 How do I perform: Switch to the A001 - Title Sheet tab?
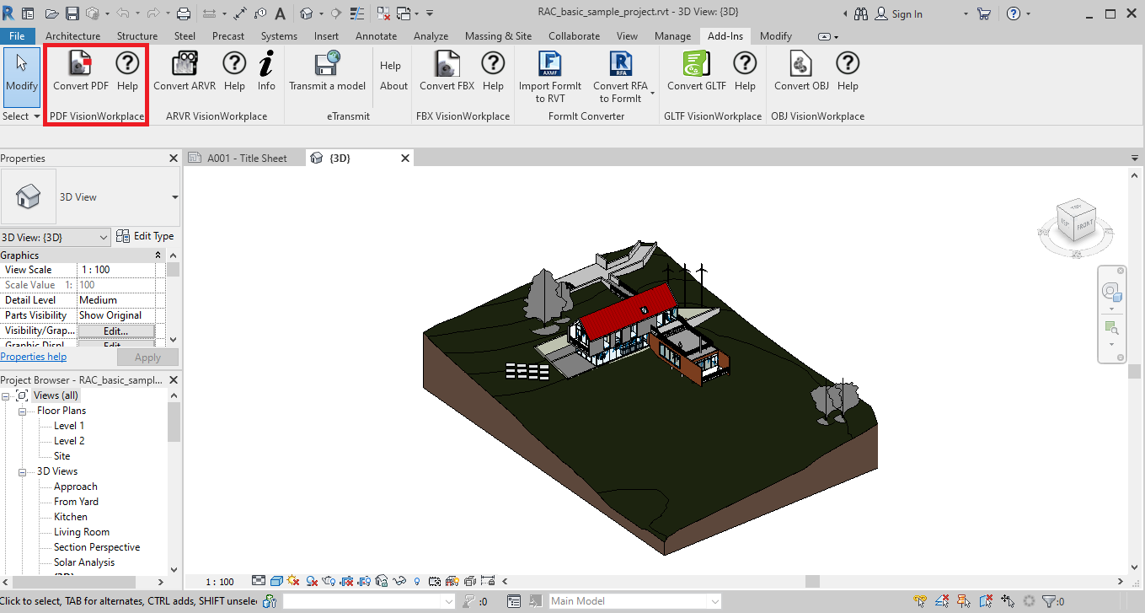246,159
